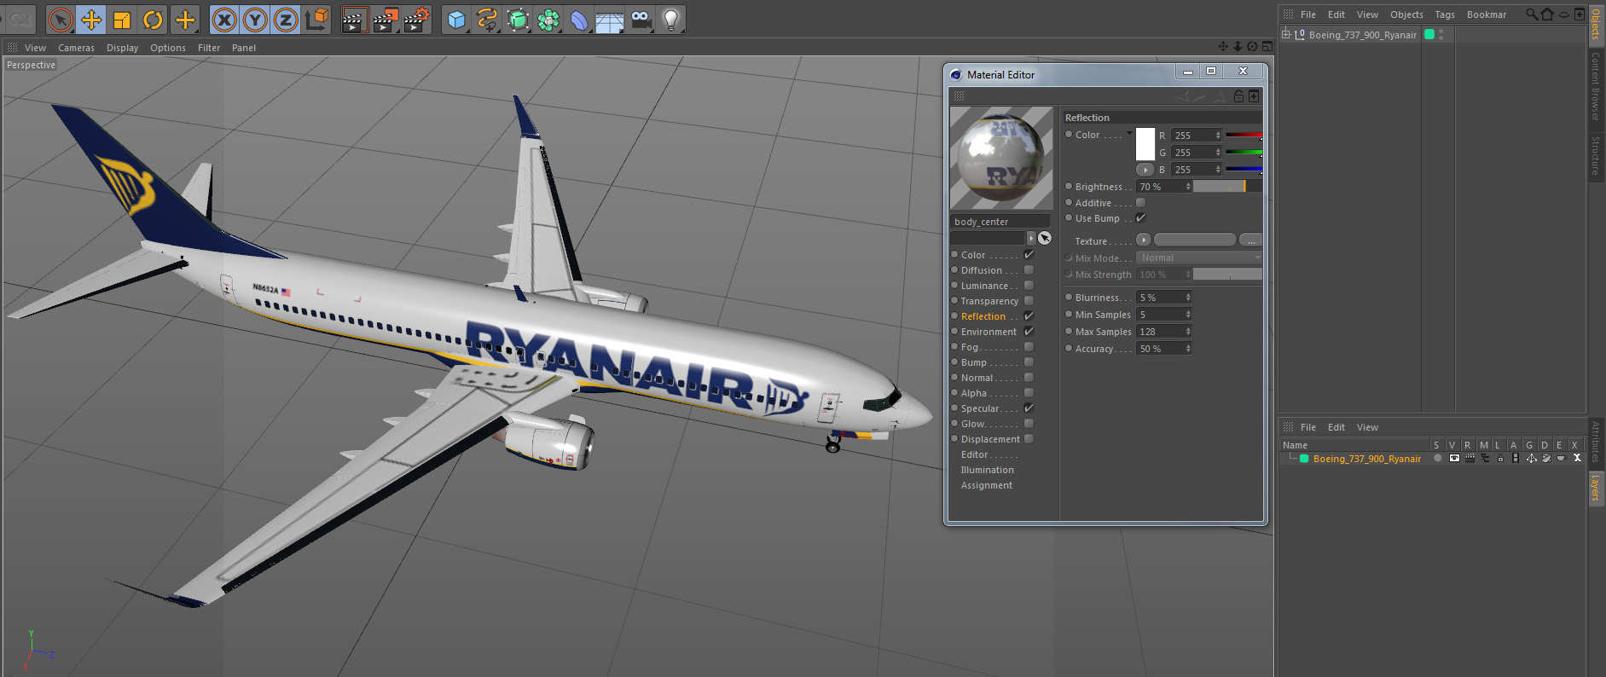Select the Live Selection arrow tool
Image resolution: width=1606 pixels, height=677 pixels.
point(61,20)
